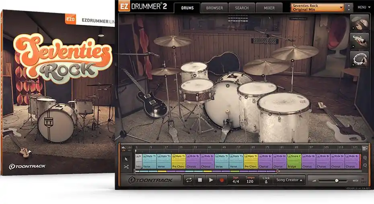Click the colored song overview scrollbar
The height and width of the screenshot is (204, 374).
click(206, 171)
